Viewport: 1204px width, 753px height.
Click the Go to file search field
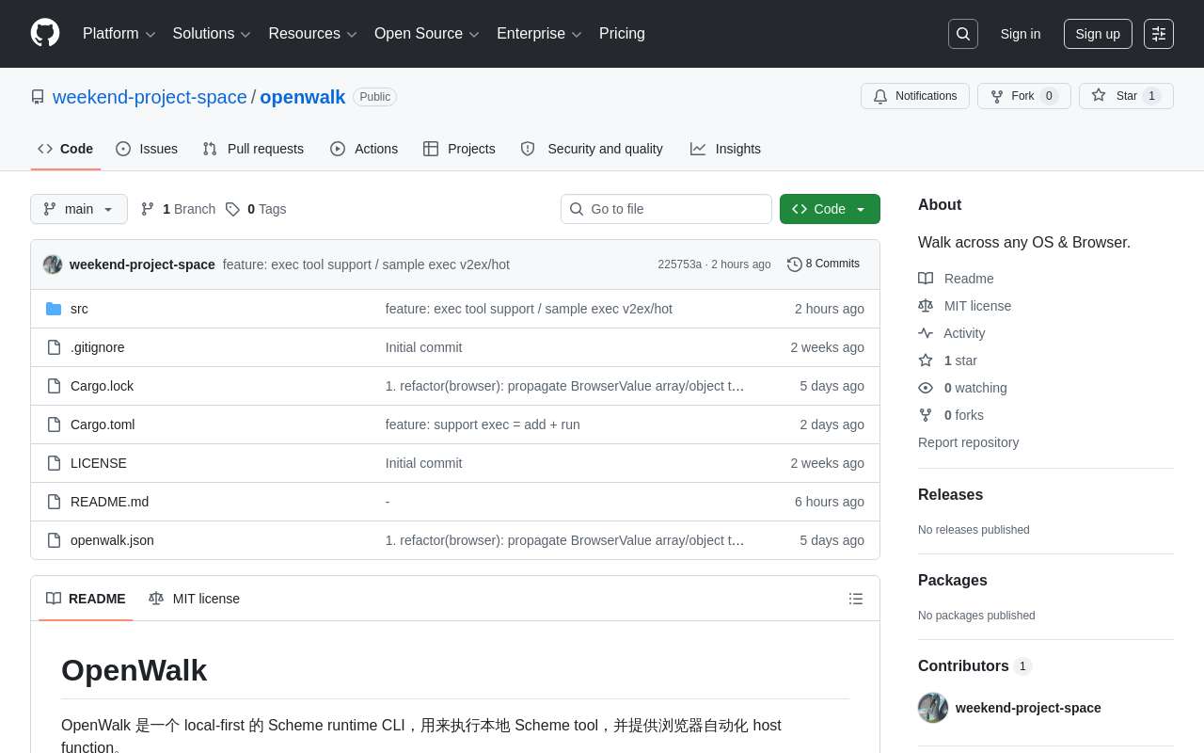(666, 209)
